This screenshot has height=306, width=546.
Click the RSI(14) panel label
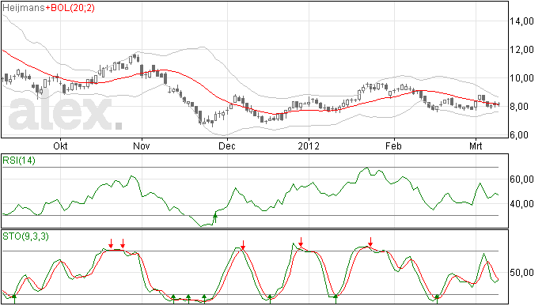click(19, 161)
